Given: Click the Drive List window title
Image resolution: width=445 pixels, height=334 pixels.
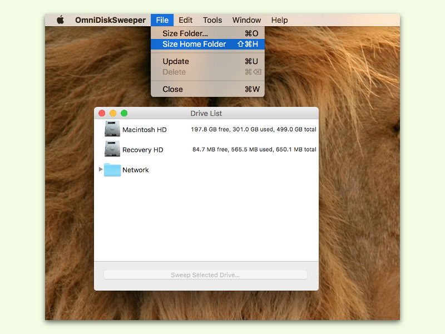Looking at the screenshot, I should click(206, 114).
